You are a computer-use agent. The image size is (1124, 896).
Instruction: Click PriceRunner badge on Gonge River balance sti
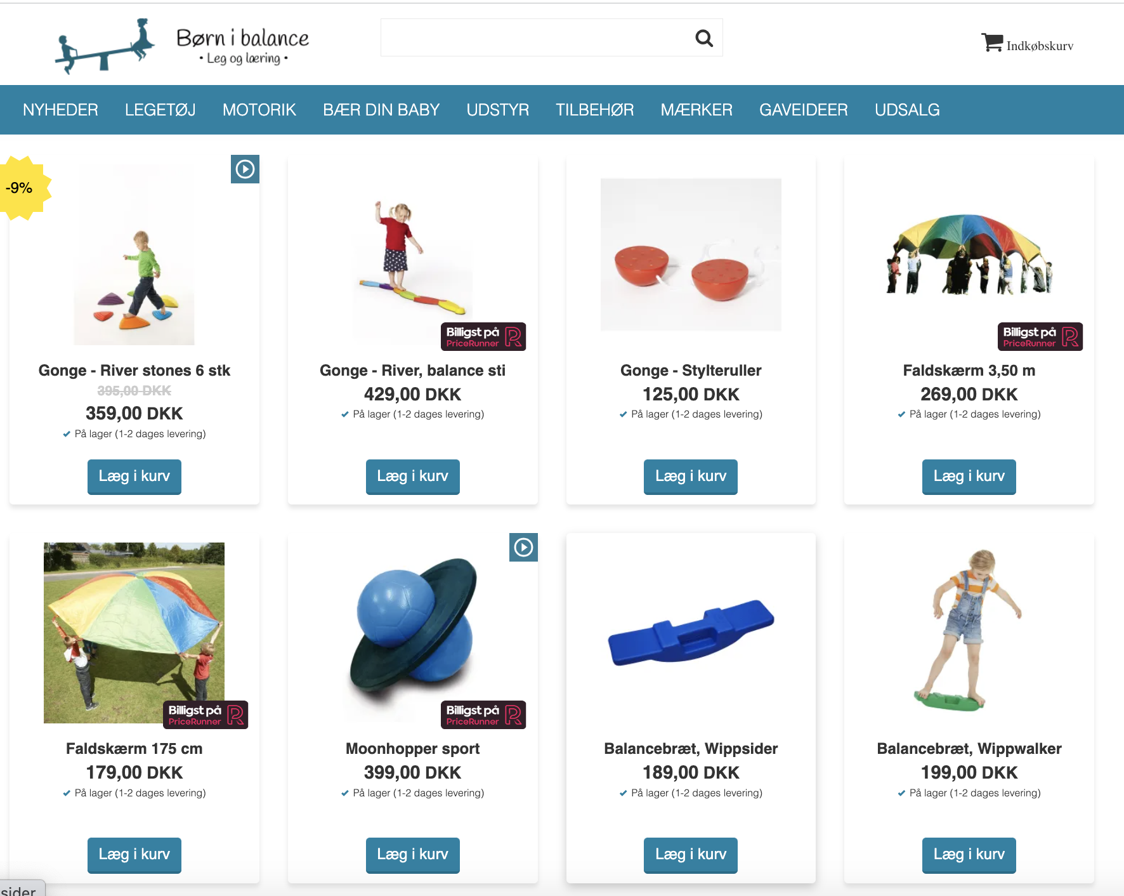[x=483, y=336]
